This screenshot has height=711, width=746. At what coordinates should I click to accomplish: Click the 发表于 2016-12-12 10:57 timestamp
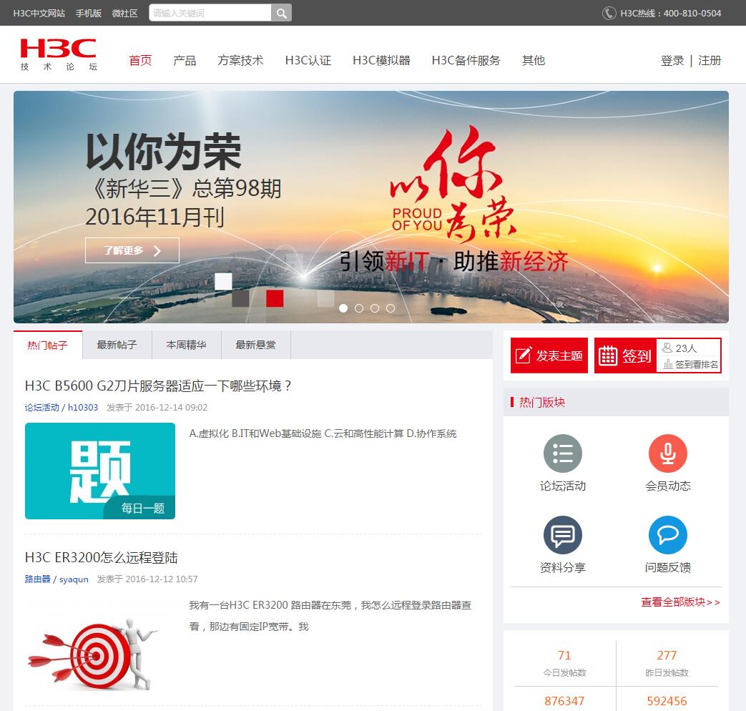147,579
